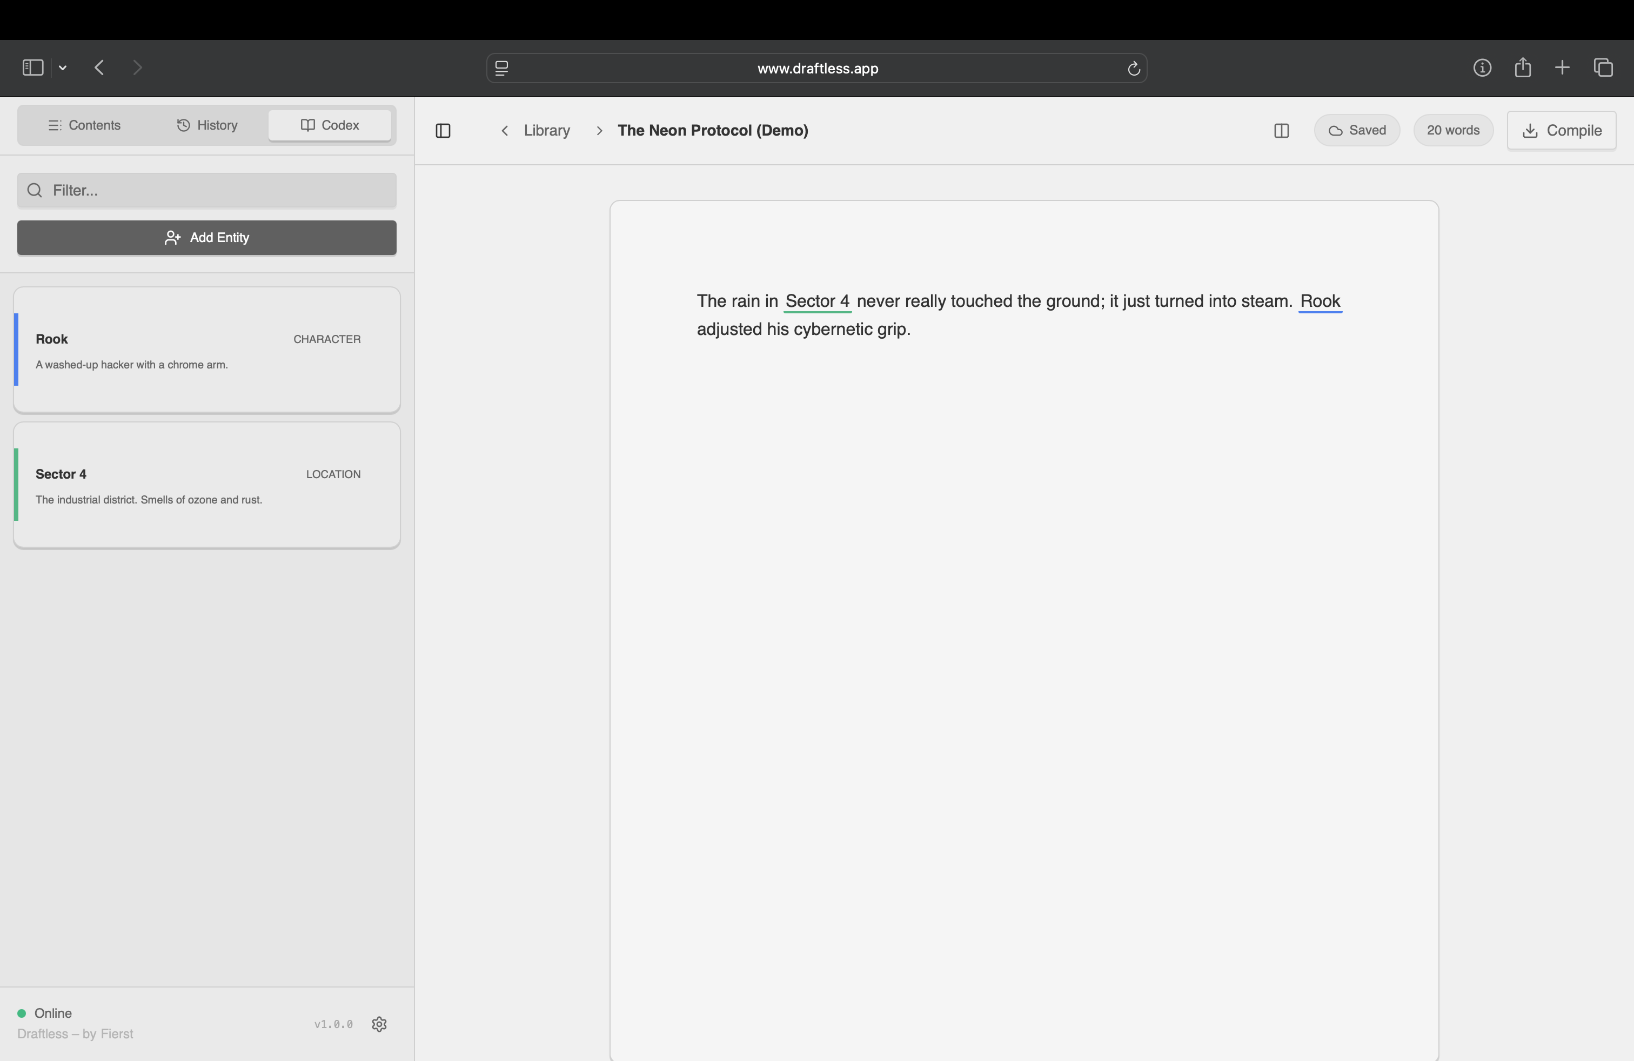Open split view in the editor

point(1281,130)
